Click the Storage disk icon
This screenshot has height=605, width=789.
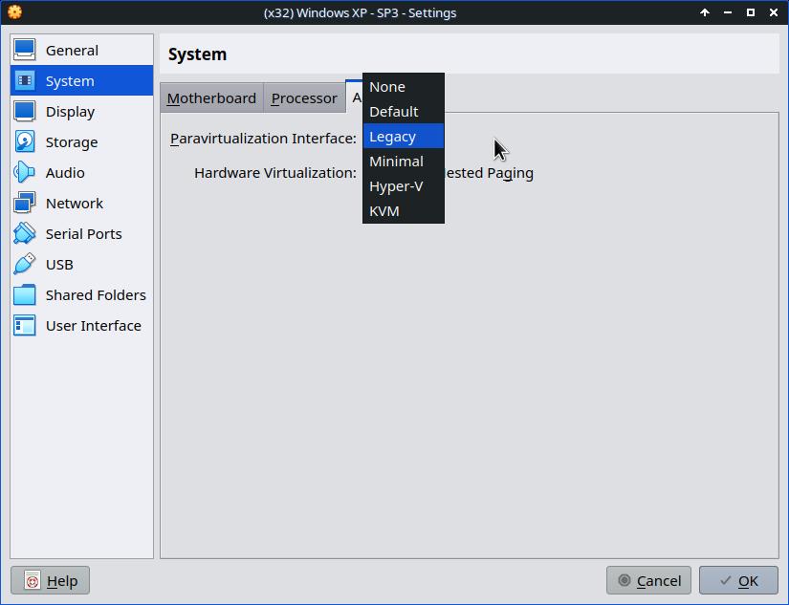coord(25,142)
